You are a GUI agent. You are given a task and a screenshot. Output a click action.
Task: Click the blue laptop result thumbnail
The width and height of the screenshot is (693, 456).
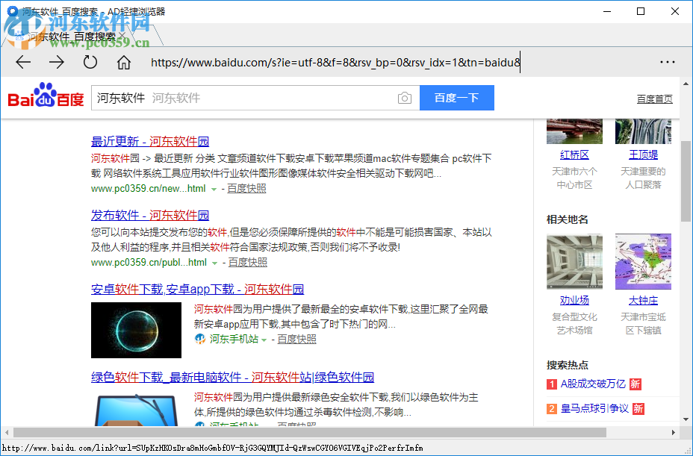[x=136, y=409]
